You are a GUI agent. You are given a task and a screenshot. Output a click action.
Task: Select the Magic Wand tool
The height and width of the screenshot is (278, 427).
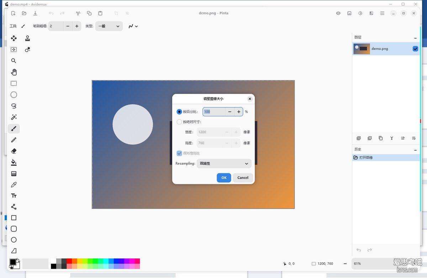pos(14,117)
